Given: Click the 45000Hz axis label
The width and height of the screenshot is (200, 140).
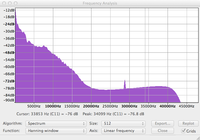Looking at the screenshot, I should [187, 106].
